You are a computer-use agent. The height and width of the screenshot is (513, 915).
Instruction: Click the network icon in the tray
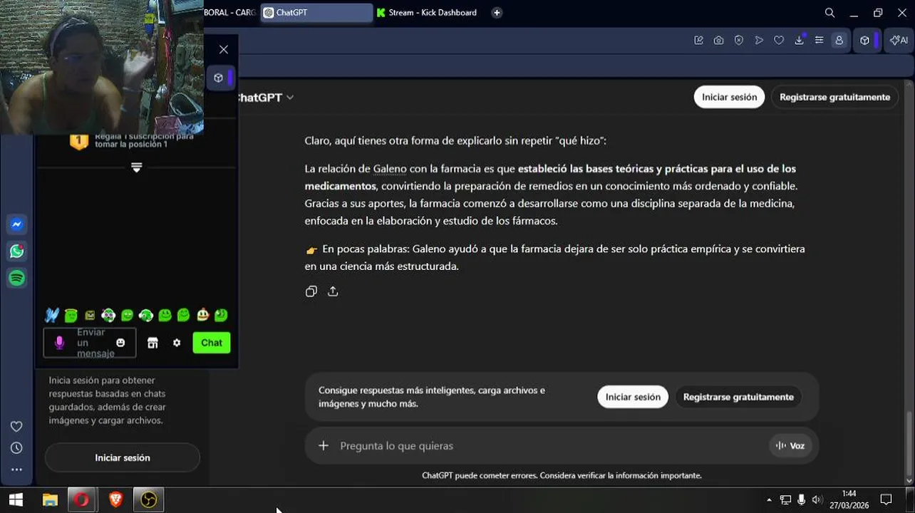(785, 500)
